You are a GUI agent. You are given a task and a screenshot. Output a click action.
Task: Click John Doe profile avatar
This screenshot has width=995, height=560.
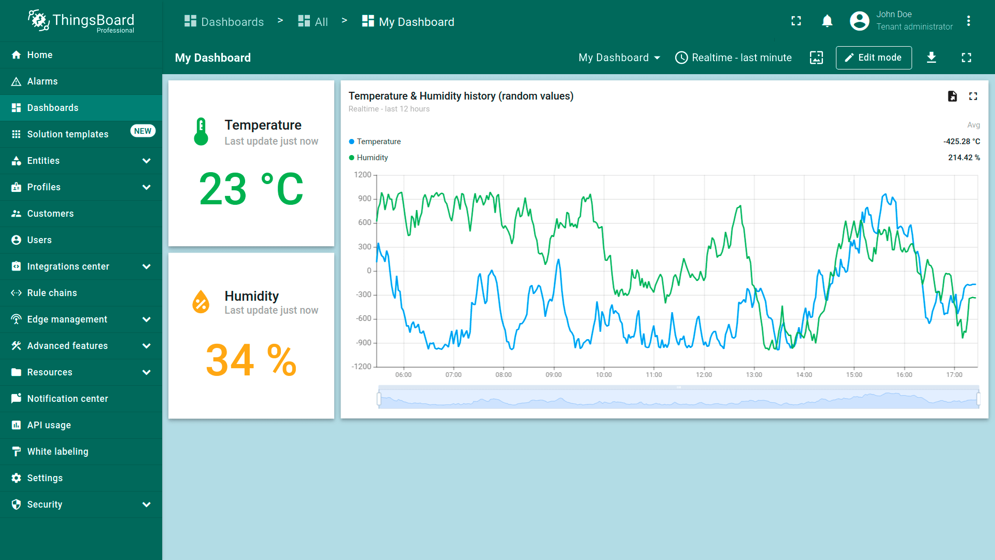[859, 21]
